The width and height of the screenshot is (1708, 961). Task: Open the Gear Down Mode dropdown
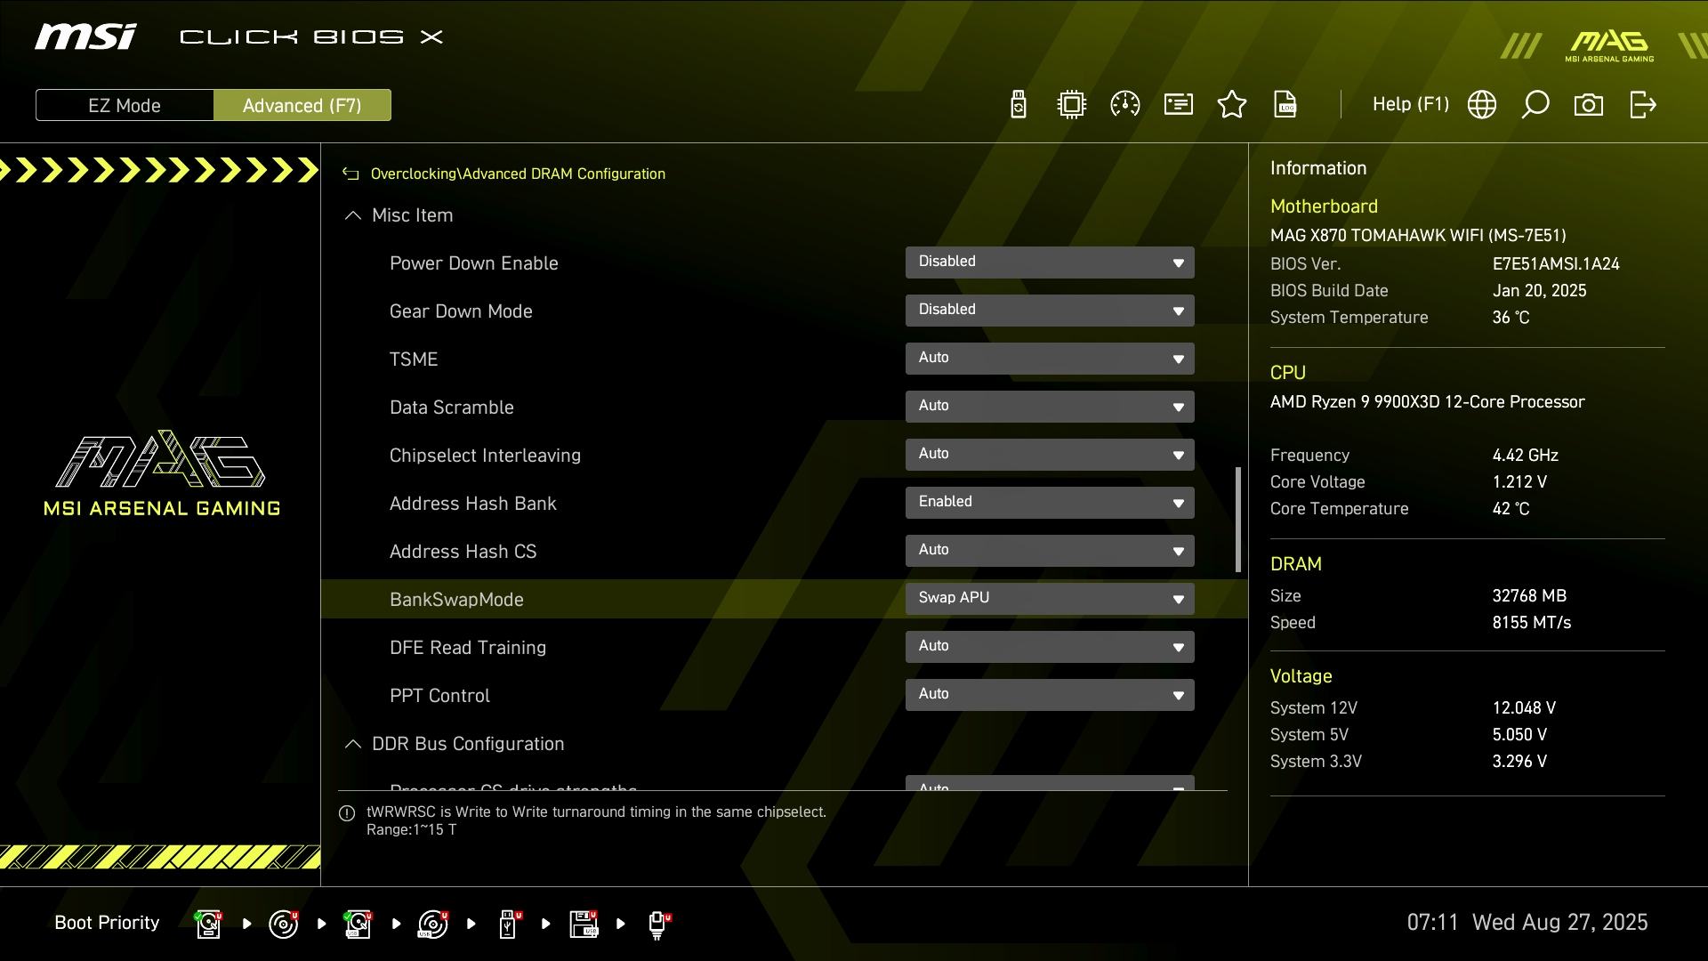click(x=1050, y=311)
